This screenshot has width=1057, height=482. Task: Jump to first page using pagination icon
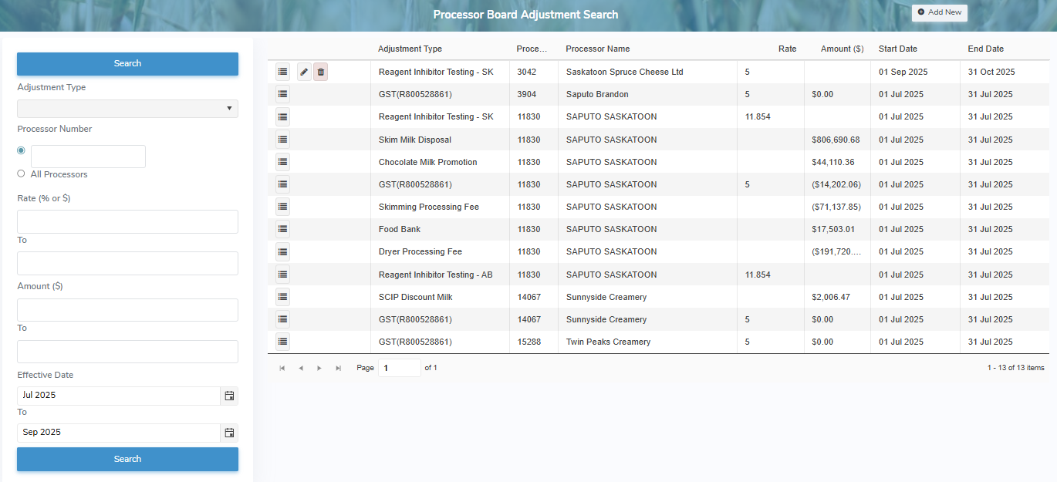[282, 368]
